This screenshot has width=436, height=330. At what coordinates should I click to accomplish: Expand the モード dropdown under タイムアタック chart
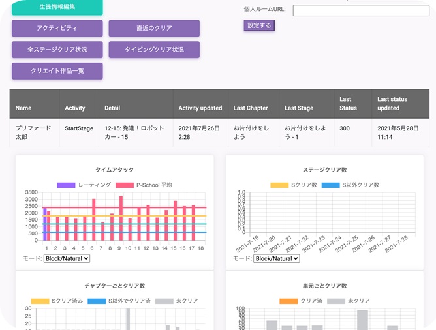(x=67, y=258)
